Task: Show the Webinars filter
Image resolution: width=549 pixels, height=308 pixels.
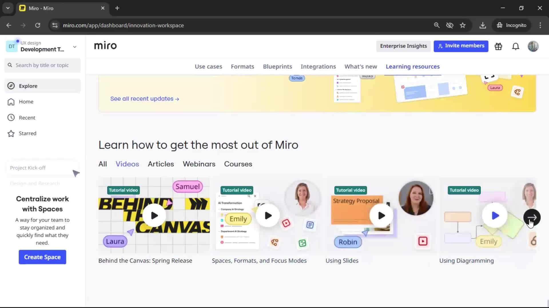Action: click(199, 164)
